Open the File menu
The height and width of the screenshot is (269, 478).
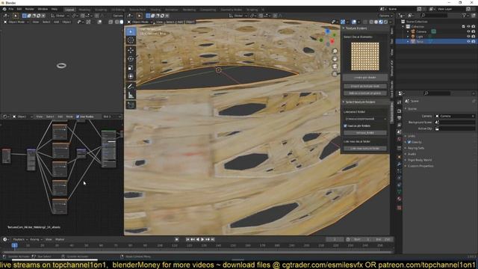pyautogui.click(x=11, y=9)
